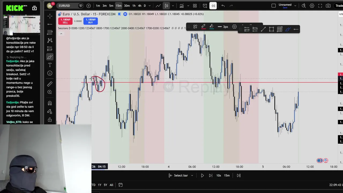Select the ruler measure tool
Image resolution: width=343 pixels, height=193 pixels.
pyautogui.click(x=50, y=84)
